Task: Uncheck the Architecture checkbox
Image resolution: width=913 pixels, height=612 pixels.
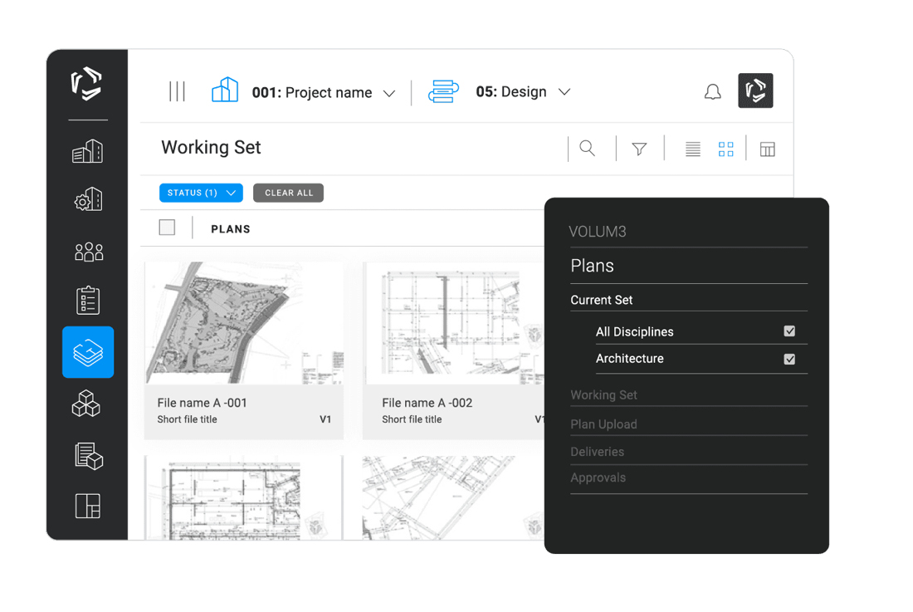Action: pyautogui.click(x=789, y=360)
